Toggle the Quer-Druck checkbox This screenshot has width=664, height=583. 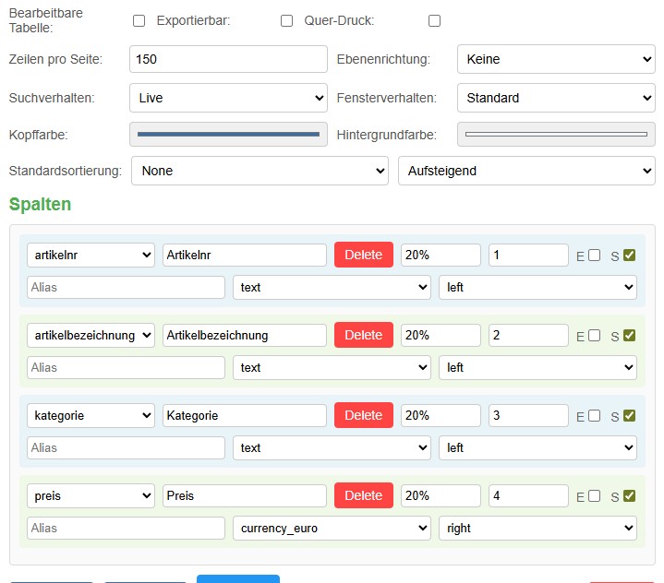[x=435, y=21]
